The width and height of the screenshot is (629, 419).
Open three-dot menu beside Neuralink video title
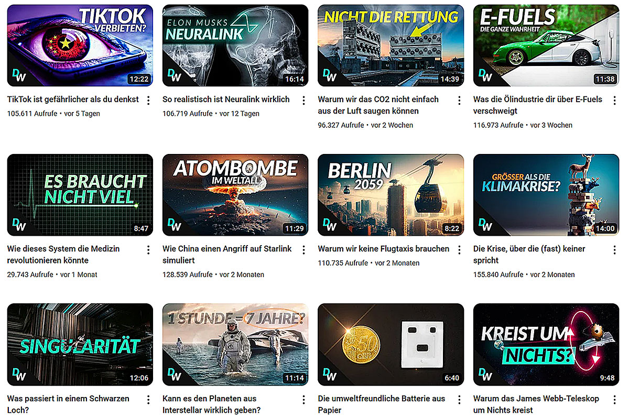[303, 100]
